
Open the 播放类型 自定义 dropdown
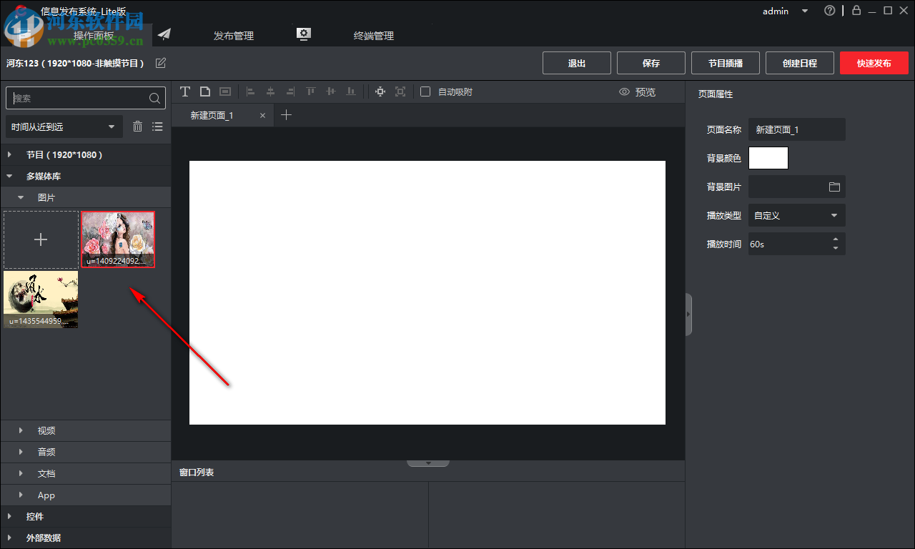[x=796, y=215]
